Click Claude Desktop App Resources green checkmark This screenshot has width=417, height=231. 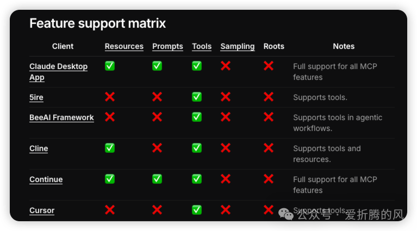pos(110,66)
